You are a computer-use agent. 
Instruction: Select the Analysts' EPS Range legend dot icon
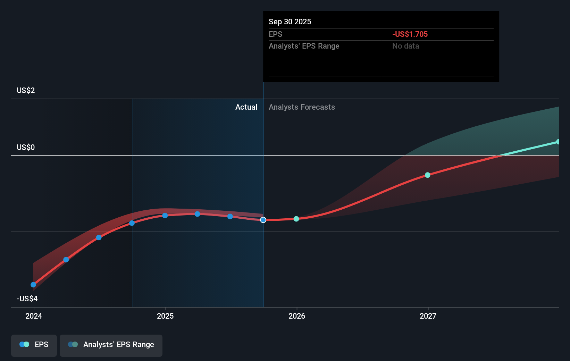(x=72, y=344)
